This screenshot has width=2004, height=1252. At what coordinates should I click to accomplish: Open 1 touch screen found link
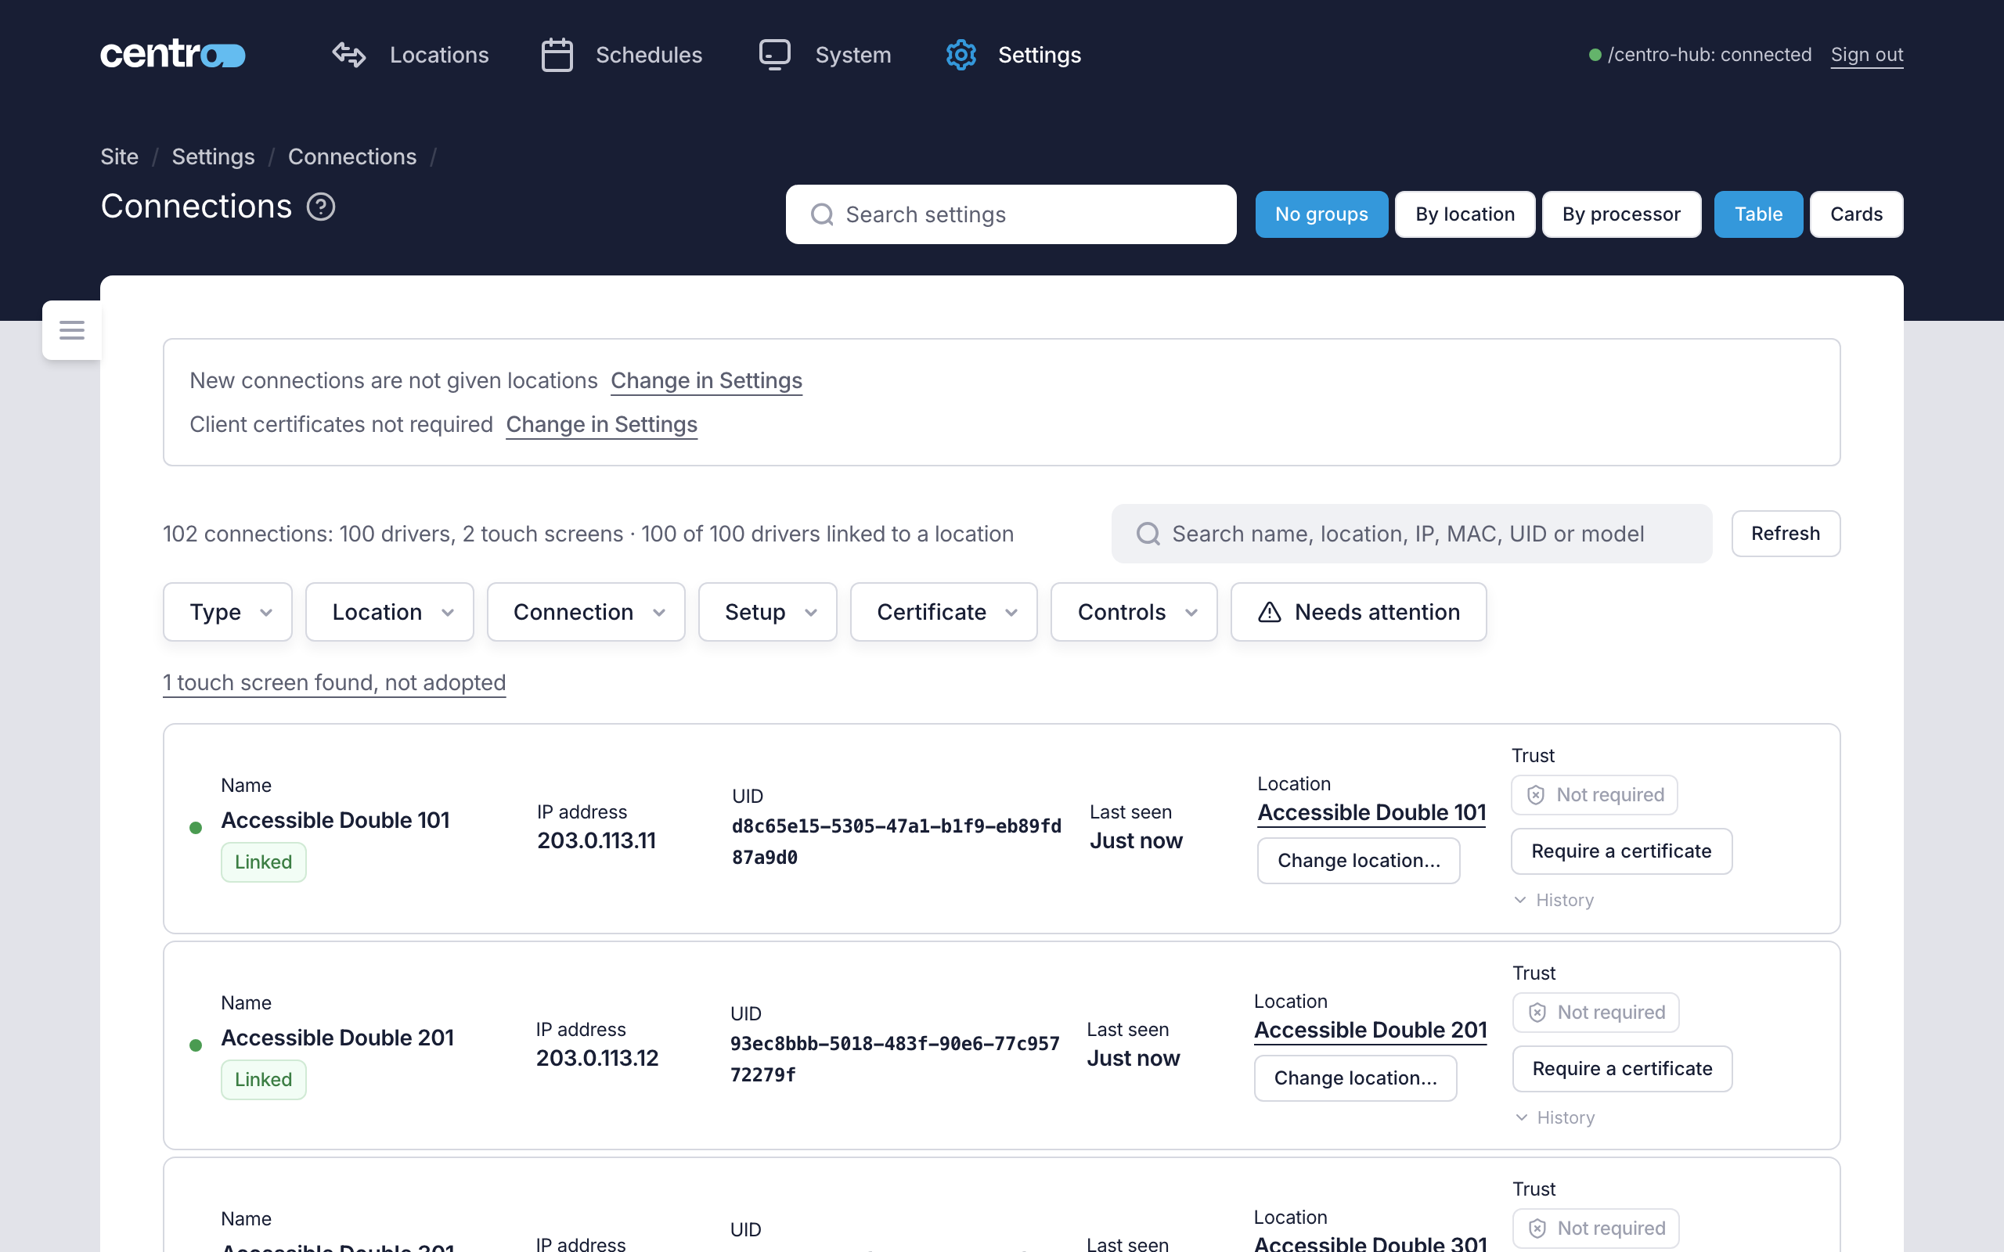coord(333,682)
